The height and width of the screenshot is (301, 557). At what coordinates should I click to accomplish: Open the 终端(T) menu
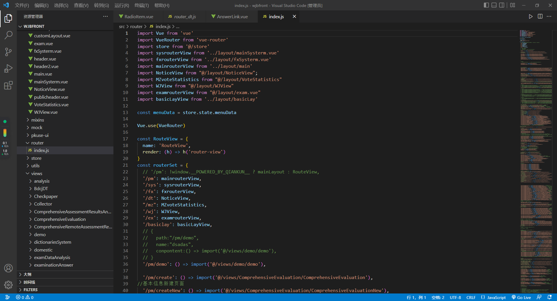(142, 5)
